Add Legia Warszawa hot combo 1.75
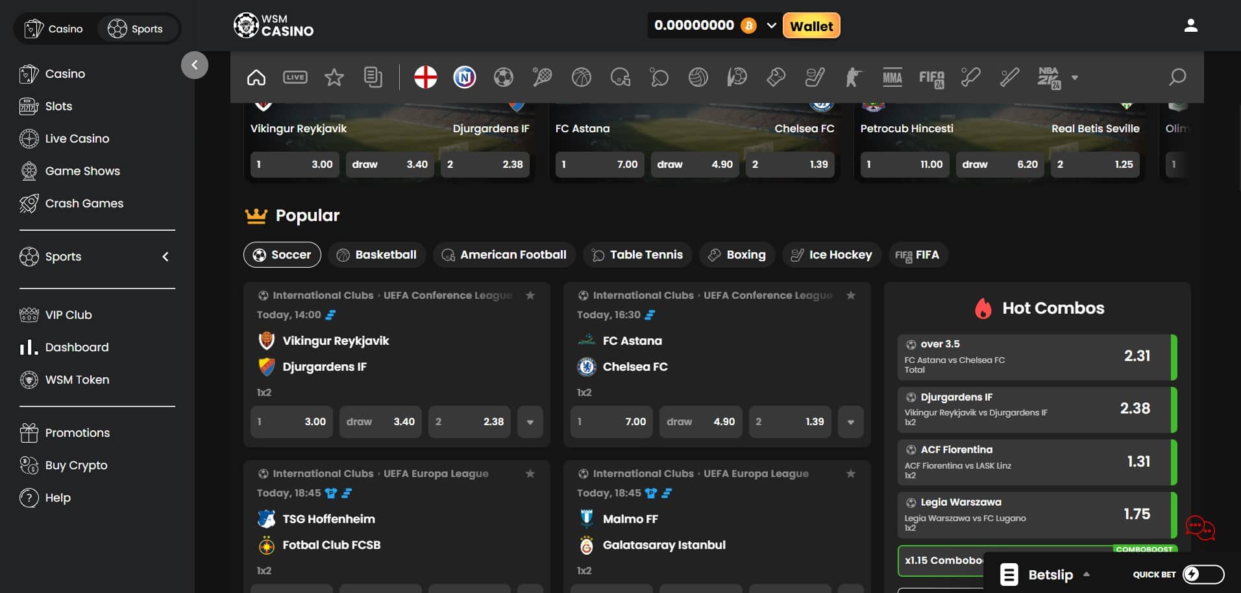 (1037, 515)
